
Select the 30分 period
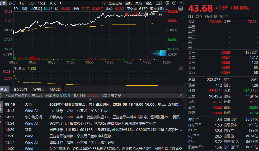(x=53, y=3)
